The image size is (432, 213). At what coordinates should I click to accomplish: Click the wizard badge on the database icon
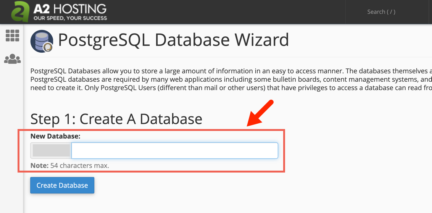48,47
